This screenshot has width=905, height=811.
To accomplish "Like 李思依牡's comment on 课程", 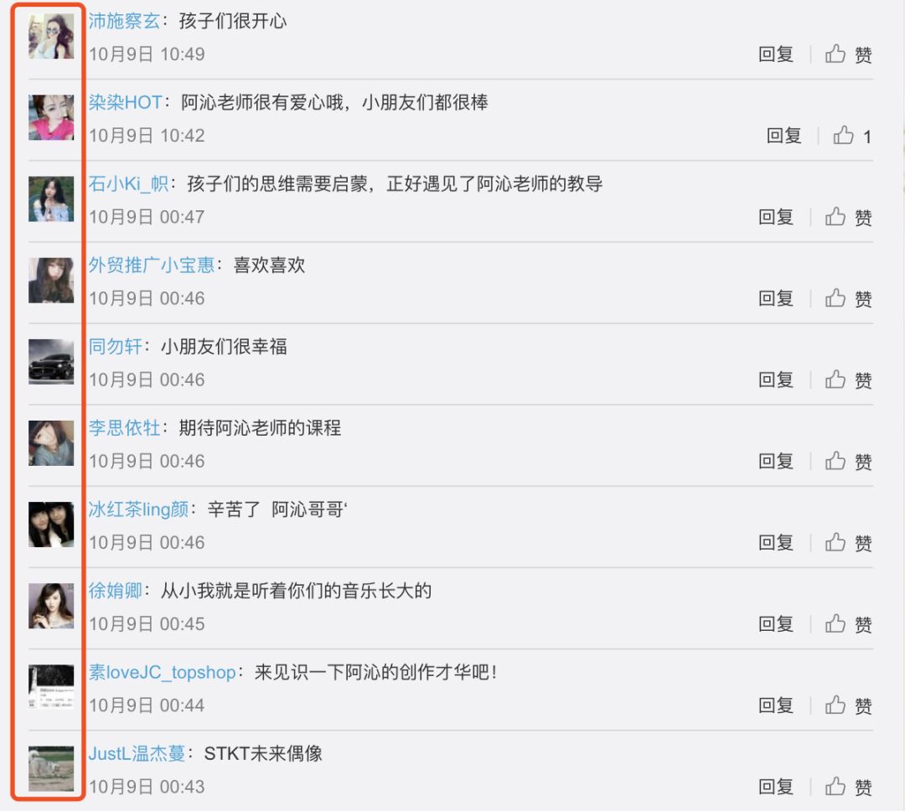I will tap(848, 461).
